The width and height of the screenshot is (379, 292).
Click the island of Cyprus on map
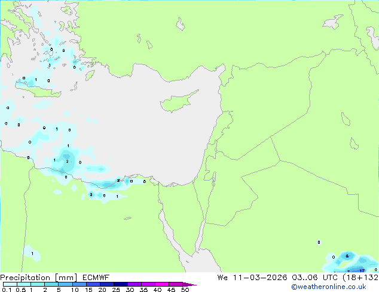[178, 102]
